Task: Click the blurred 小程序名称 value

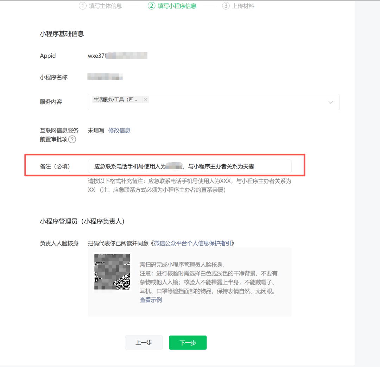Action: click(x=105, y=77)
